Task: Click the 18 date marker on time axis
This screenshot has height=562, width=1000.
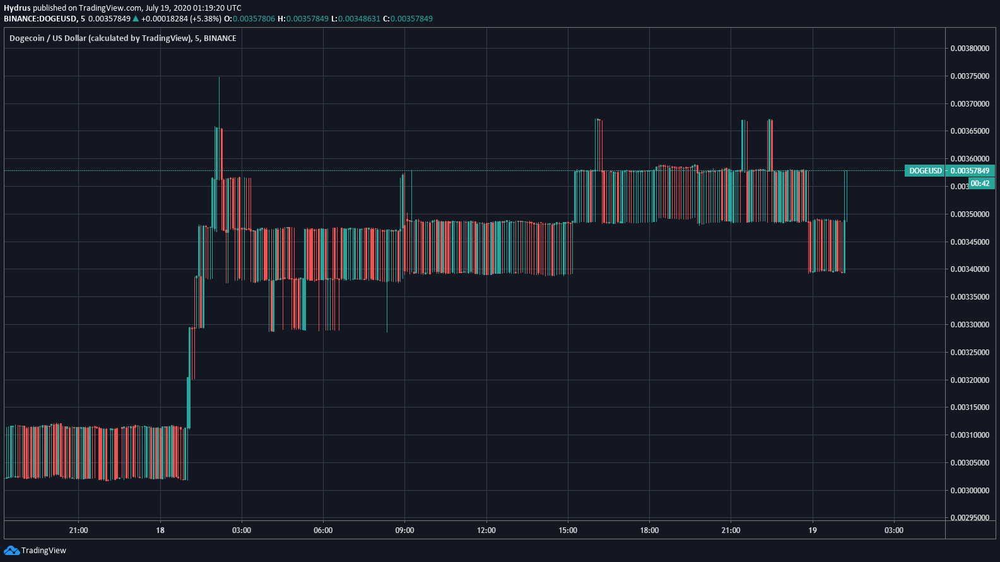Action: coord(160,530)
